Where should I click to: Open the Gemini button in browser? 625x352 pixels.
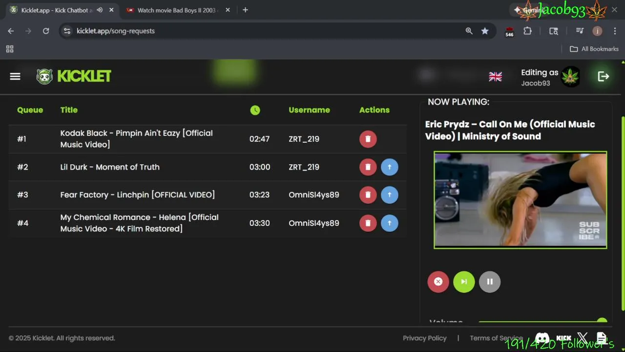coord(530,10)
